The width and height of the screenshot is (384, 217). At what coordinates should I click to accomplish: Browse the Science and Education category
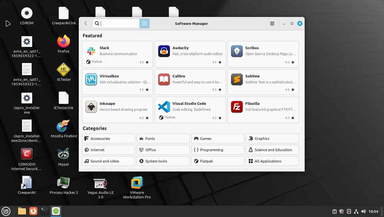click(x=272, y=150)
